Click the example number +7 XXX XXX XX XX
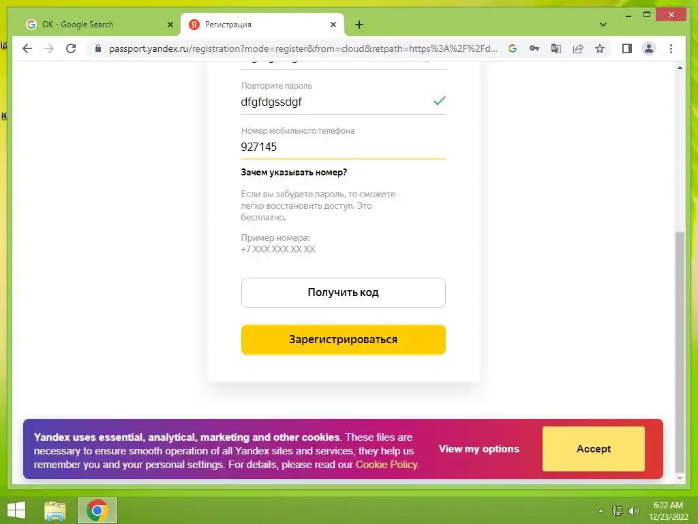This screenshot has width=698, height=524. [278, 249]
